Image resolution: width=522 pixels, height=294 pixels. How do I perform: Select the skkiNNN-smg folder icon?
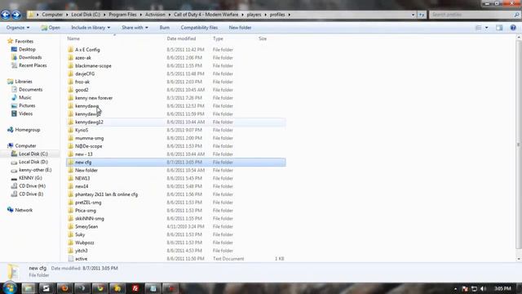coord(71,218)
